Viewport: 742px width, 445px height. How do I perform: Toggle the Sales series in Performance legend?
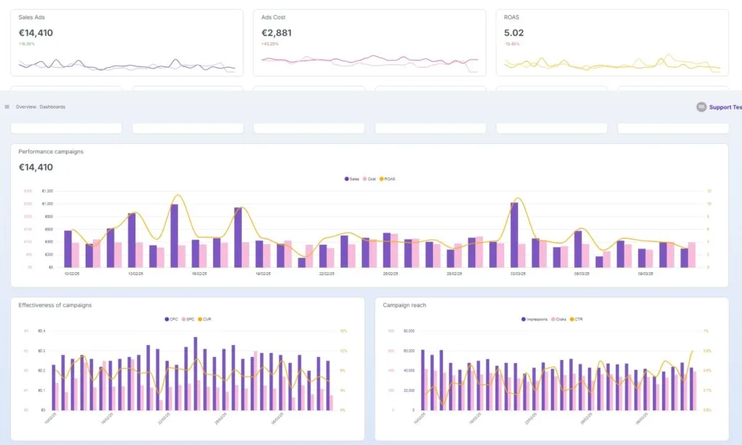(x=352, y=179)
